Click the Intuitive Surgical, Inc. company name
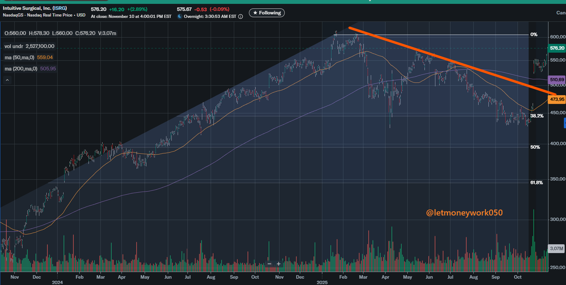 (27, 8)
